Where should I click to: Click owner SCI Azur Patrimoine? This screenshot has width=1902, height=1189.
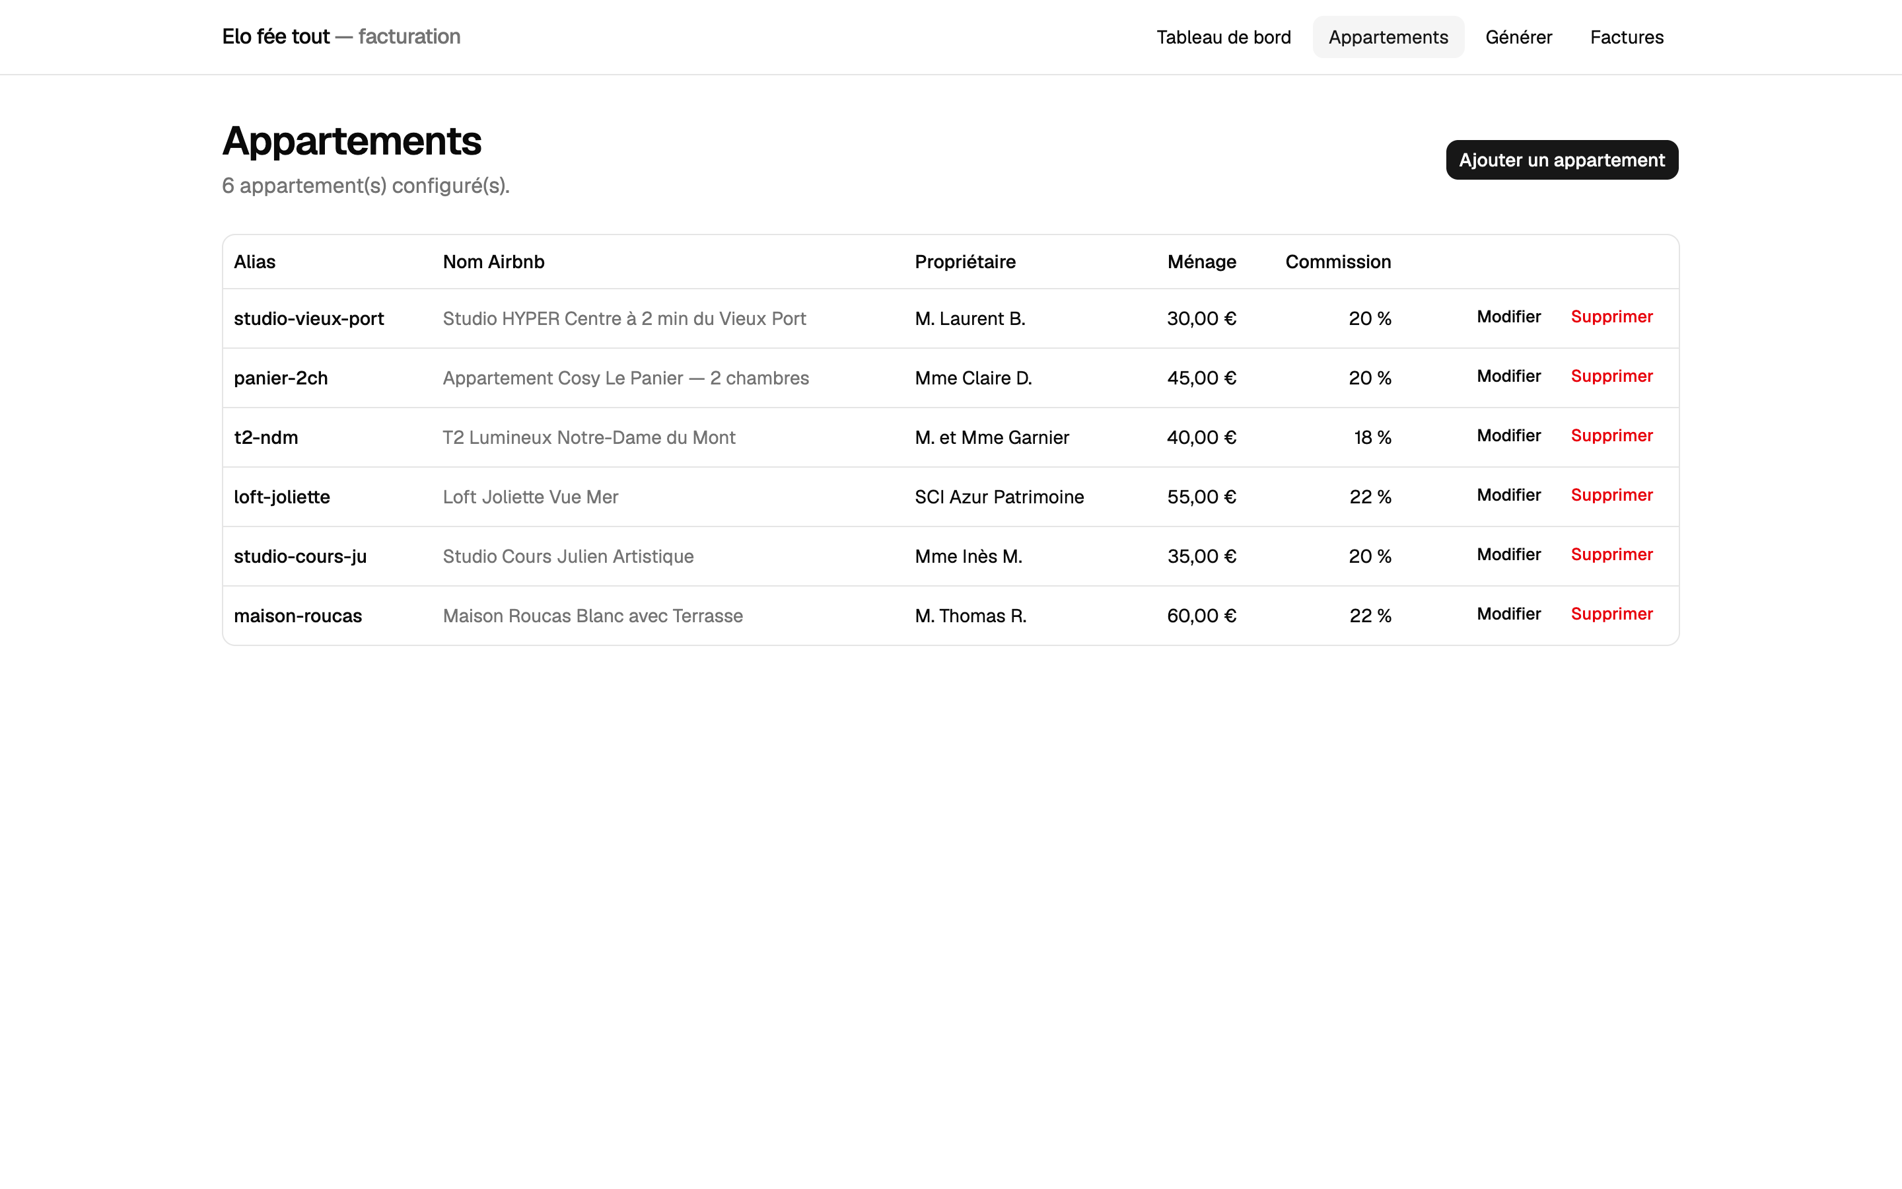pyautogui.click(x=999, y=497)
